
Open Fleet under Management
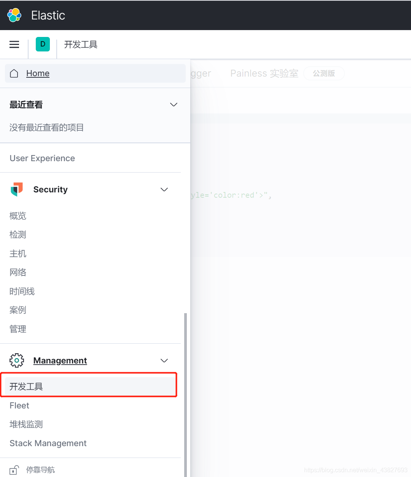click(19, 405)
